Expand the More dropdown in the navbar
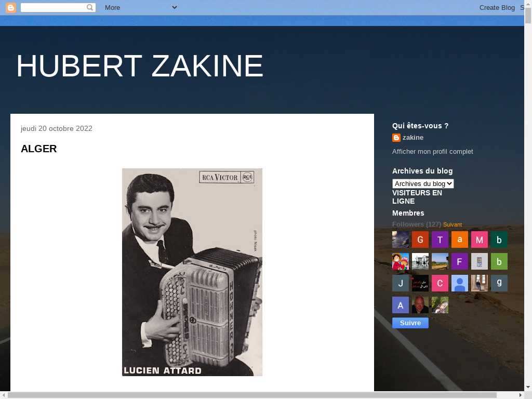Viewport: 532px width, 399px height. pyautogui.click(x=141, y=7)
